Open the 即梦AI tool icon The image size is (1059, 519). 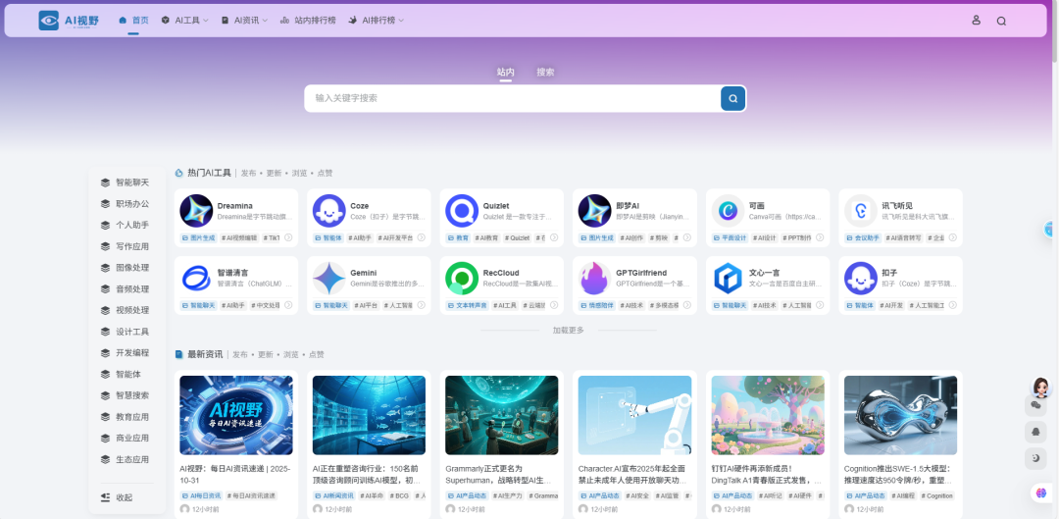595,211
